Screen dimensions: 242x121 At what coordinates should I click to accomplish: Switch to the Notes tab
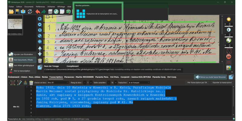pos(45,77)
